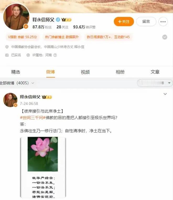Open the blurred date filter combo box
Viewport: 173px width, 200px height.
[155, 83]
